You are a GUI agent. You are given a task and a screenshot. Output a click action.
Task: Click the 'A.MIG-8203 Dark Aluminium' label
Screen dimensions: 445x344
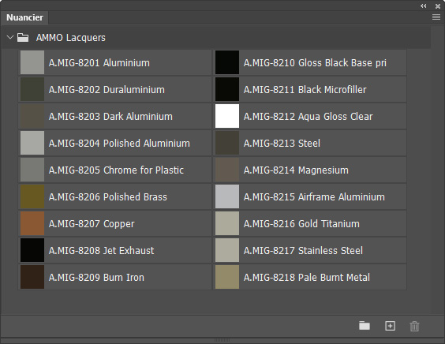coord(110,116)
